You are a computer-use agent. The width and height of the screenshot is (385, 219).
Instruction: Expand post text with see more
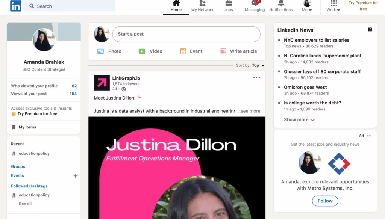point(249,111)
